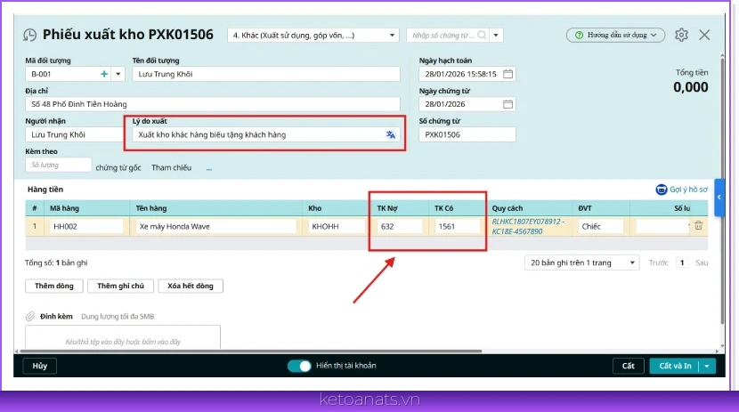Click the Số chứng từ field PXK01506
The image size is (739, 412).
[467, 134]
